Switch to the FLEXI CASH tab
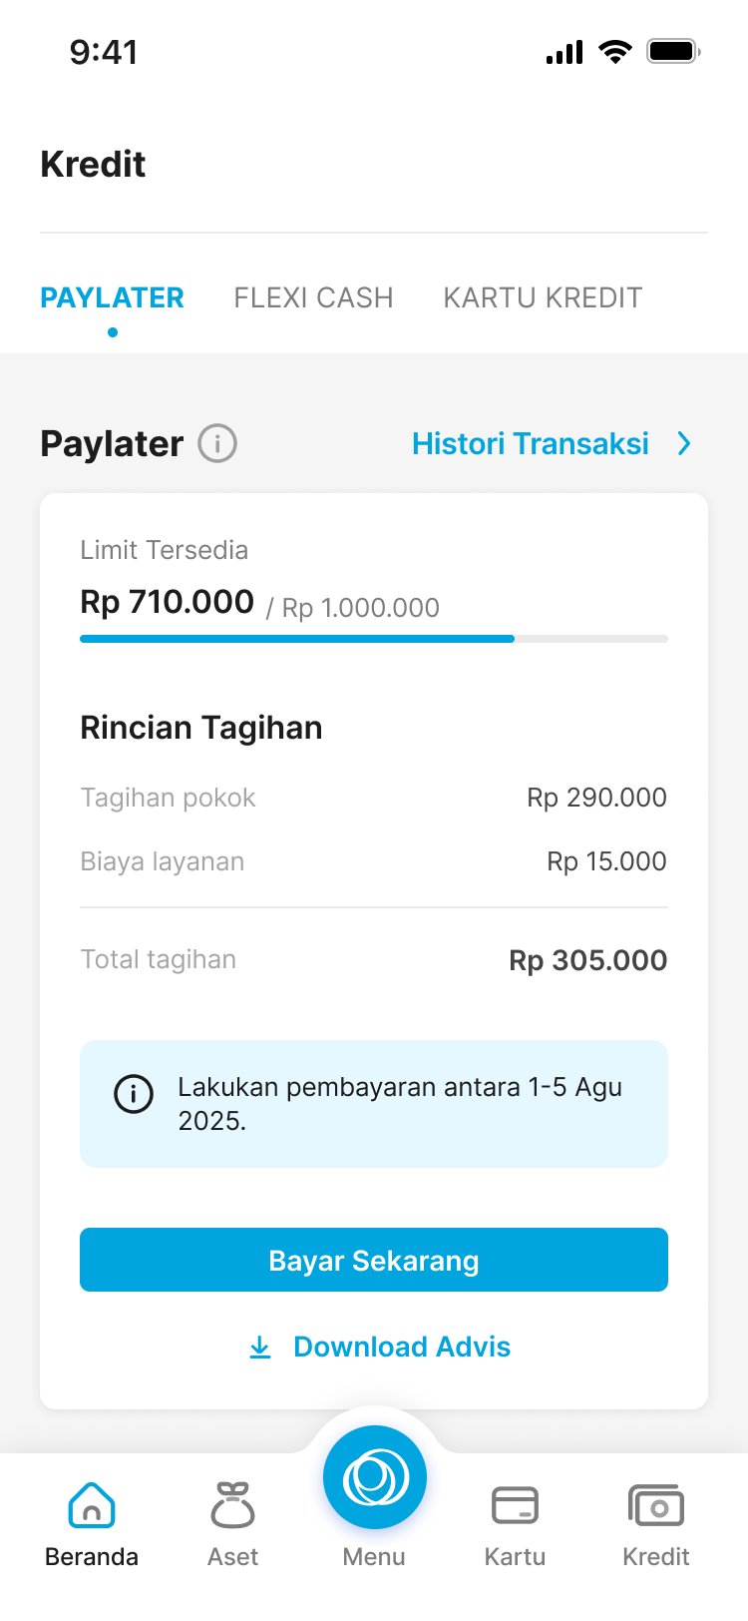This screenshot has height=1621, width=748. [313, 297]
